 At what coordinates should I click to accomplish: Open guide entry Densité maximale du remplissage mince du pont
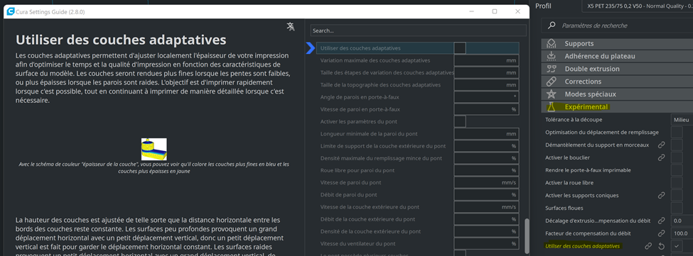tap(381, 158)
